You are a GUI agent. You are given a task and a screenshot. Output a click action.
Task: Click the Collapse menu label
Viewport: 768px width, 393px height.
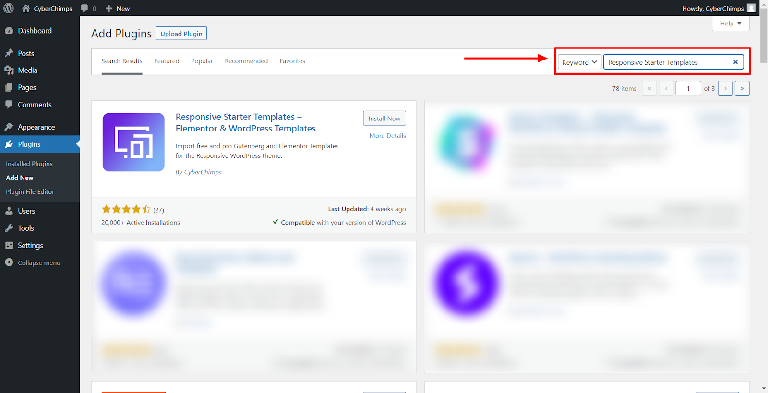39,263
